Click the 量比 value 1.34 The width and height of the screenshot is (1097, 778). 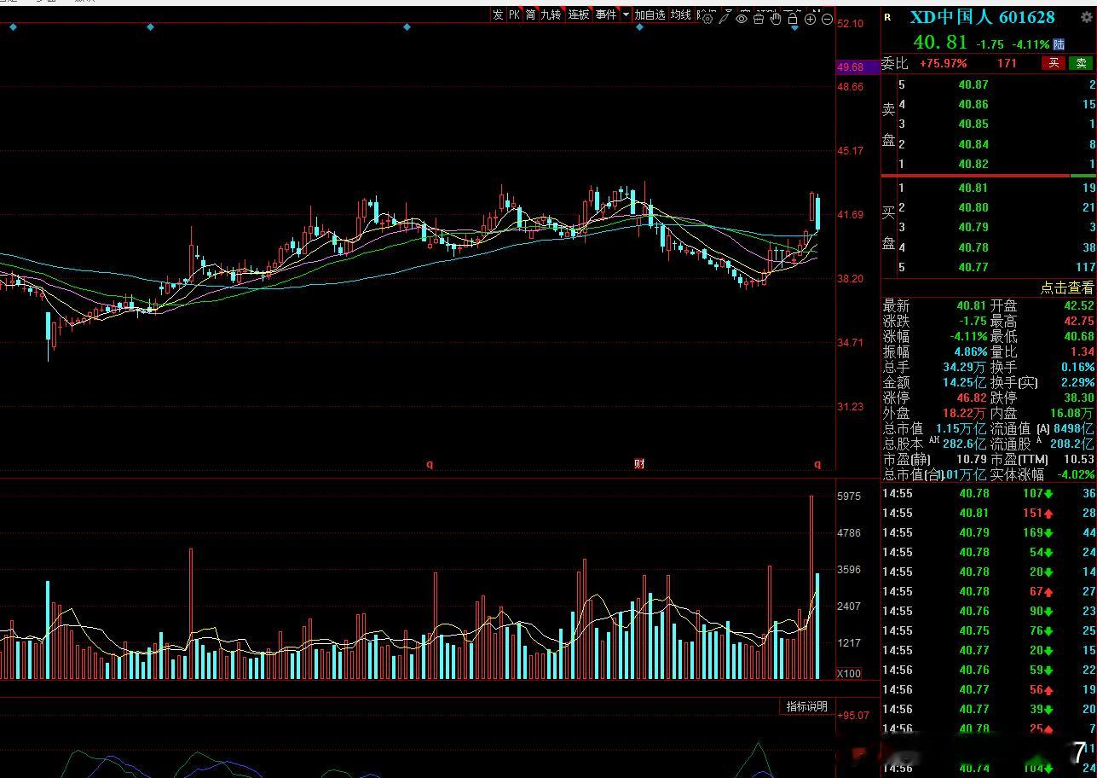(x=1082, y=351)
